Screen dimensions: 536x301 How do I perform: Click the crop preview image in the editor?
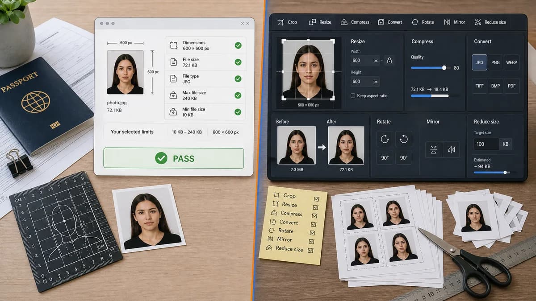(308, 70)
